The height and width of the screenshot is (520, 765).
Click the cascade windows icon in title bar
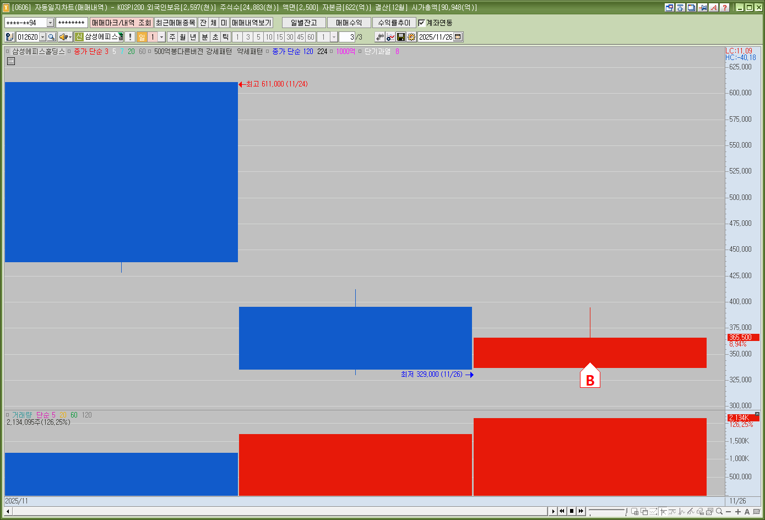click(x=692, y=7)
